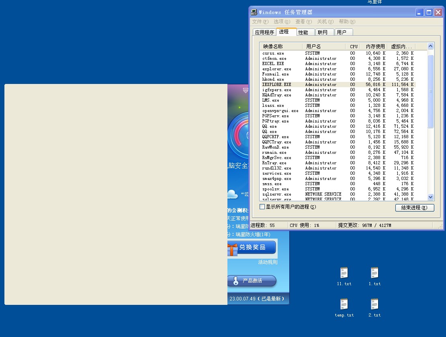Click the Task Manager title bar icon
Viewport: 446px width, 337px height.
[254, 12]
